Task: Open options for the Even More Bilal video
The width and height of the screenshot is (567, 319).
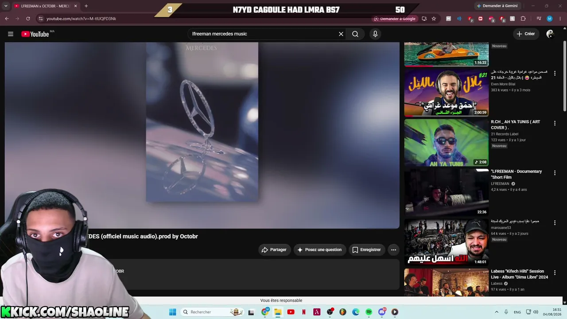Action: [555, 74]
